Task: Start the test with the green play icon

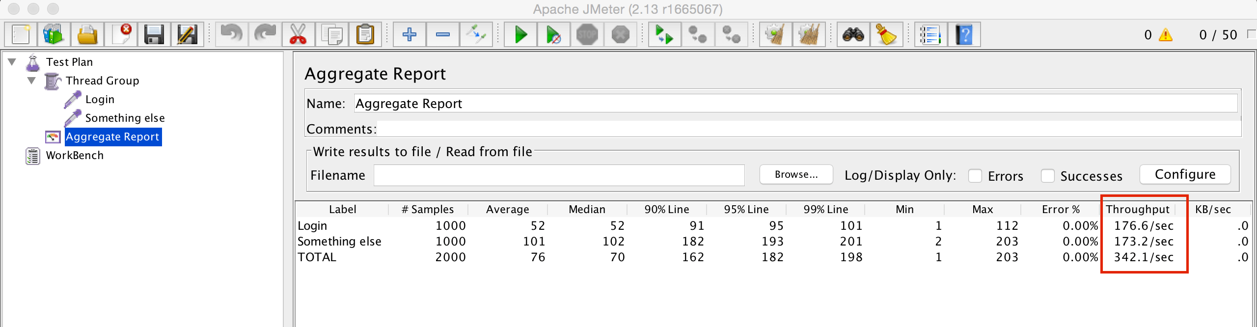Action: [520, 35]
